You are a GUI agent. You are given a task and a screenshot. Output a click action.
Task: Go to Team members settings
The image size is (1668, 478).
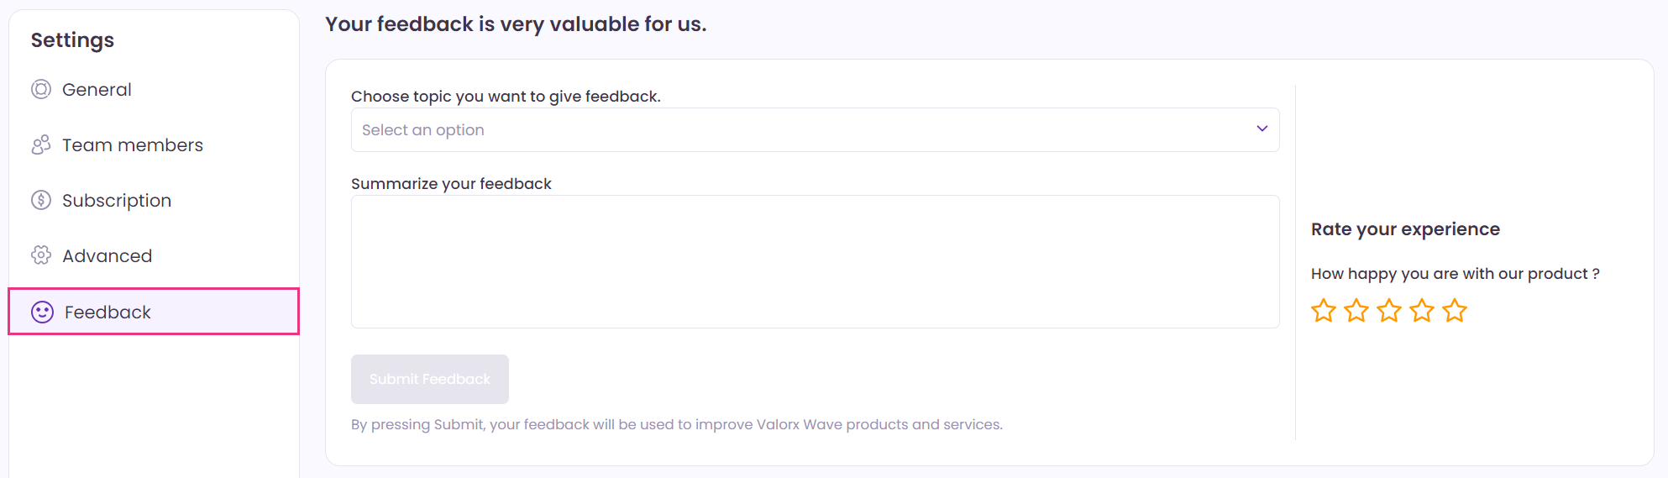(x=154, y=144)
